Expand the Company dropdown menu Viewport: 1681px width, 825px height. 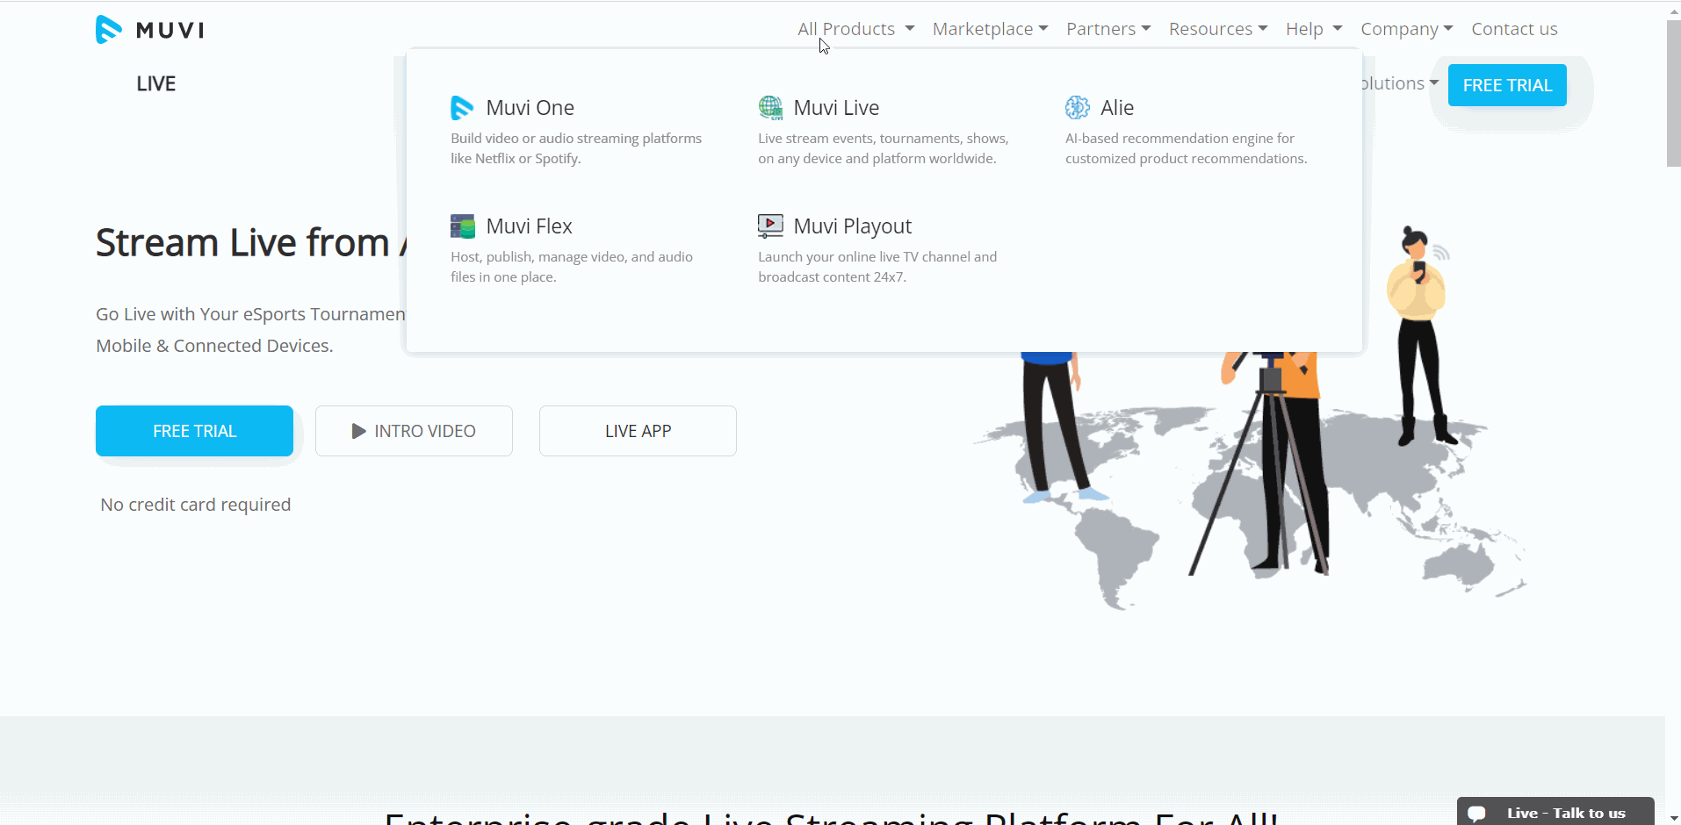pos(1407,29)
